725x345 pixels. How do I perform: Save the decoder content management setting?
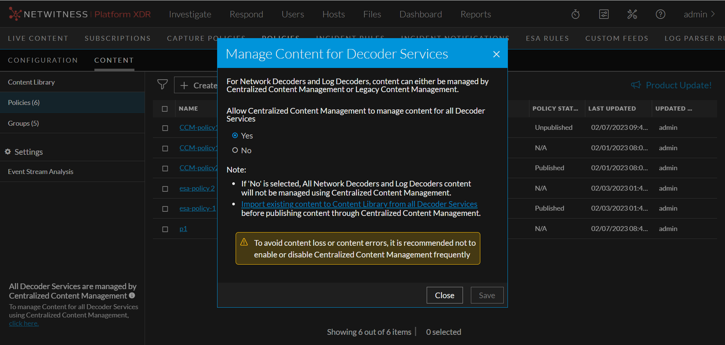[487, 295]
